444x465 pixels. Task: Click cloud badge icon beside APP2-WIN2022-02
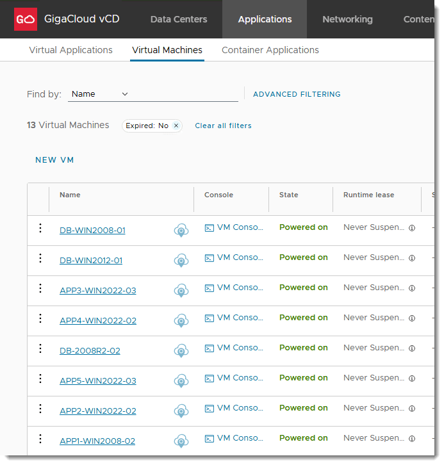181,411
